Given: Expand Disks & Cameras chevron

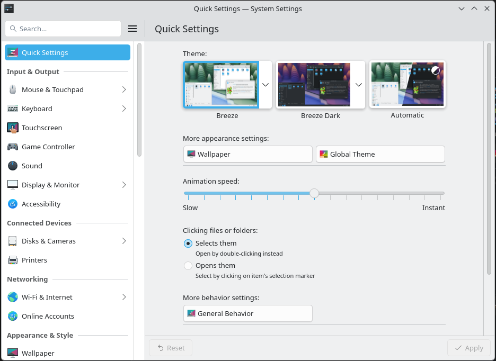Looking at the screenshot, I should 124,241.
